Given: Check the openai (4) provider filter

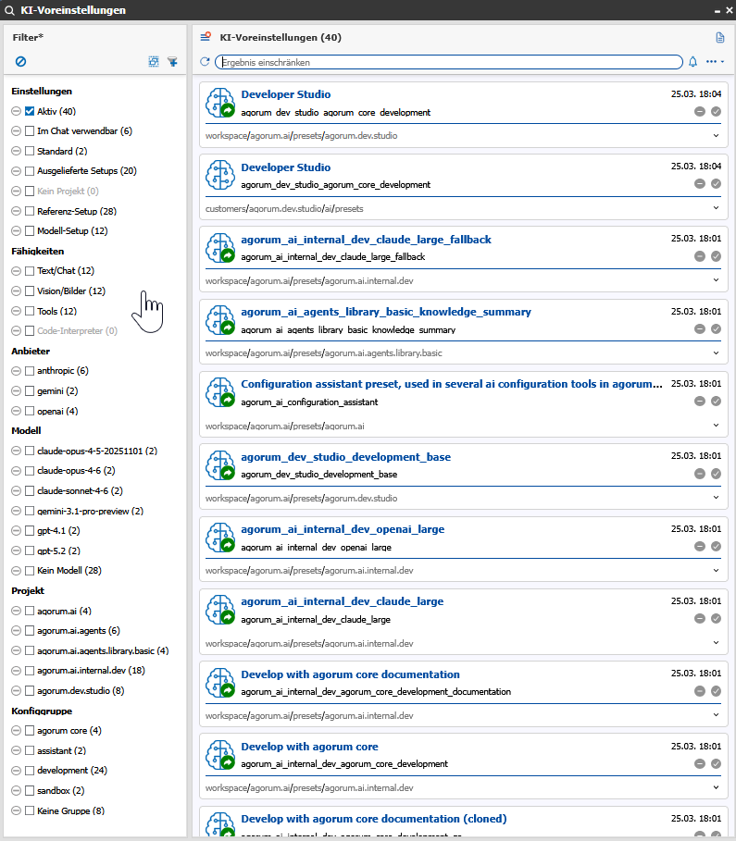Looking at the screenshot, I should tap(30, 411).
